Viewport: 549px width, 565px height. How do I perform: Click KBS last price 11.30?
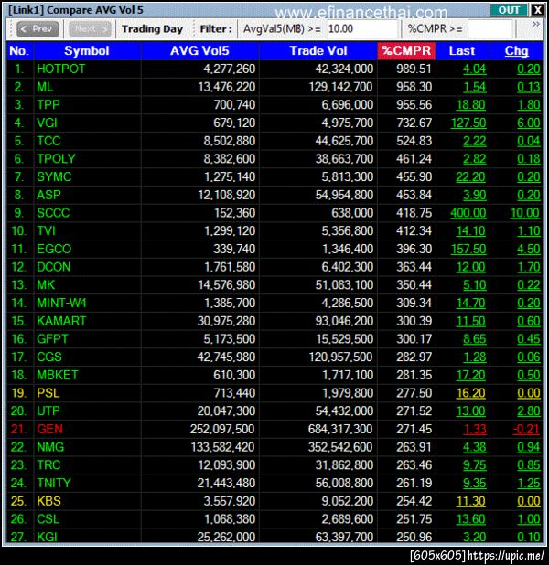click(x=471, y=502)
